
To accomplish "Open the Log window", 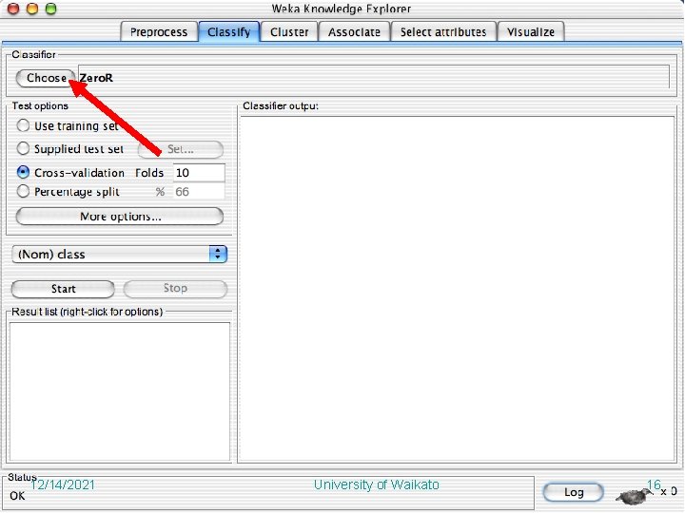I will 573,492.
